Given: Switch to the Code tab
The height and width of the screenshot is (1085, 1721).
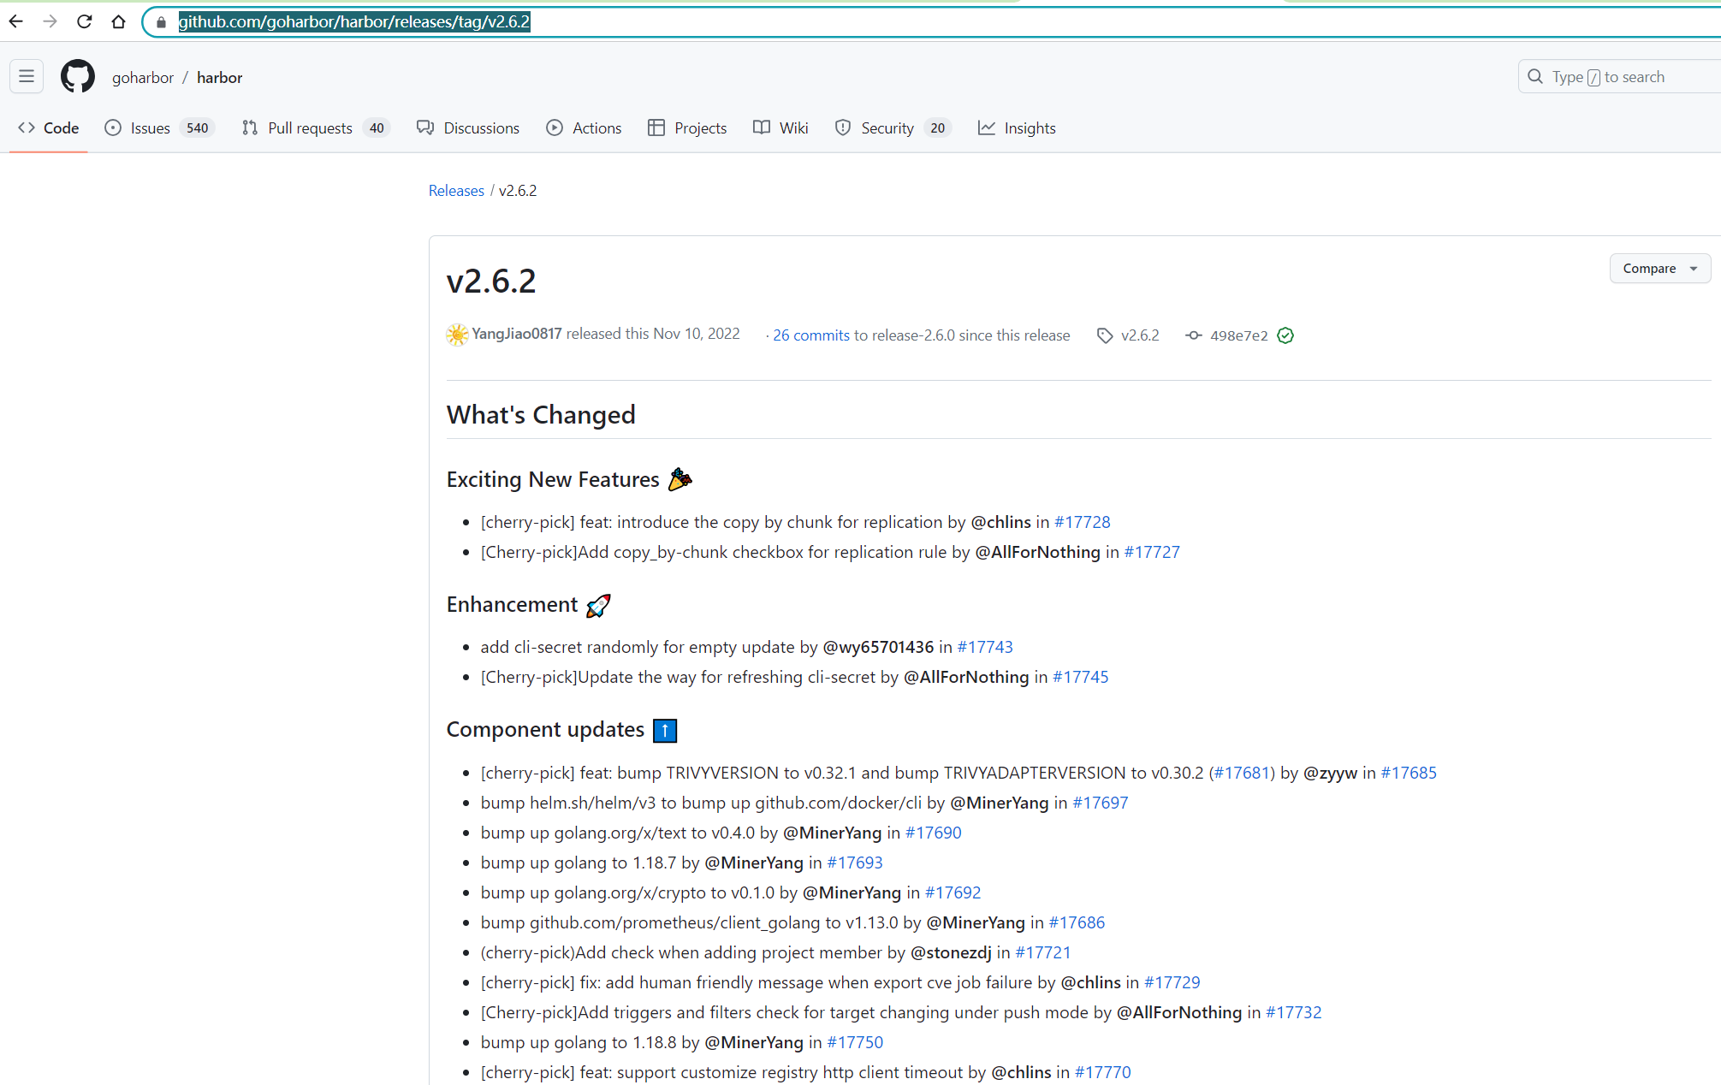Looking at the screenshot, I should (x=49, y=128).
